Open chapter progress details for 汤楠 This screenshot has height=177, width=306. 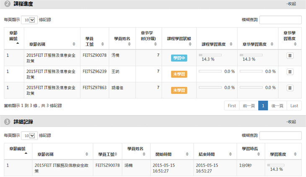click(x=290, y=55)
